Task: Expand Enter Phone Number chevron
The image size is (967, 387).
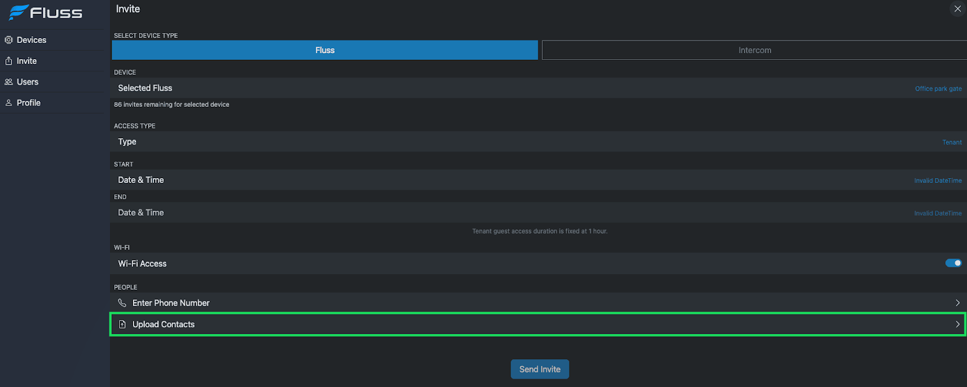Action: (957, 303)
